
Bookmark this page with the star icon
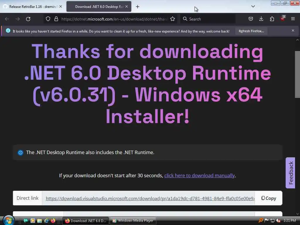click(x=173, y=19)
